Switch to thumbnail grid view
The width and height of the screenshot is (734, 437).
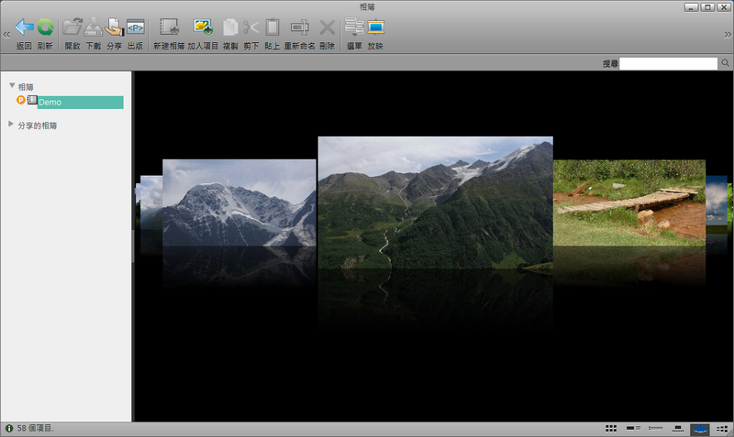(x=612, y=428)
